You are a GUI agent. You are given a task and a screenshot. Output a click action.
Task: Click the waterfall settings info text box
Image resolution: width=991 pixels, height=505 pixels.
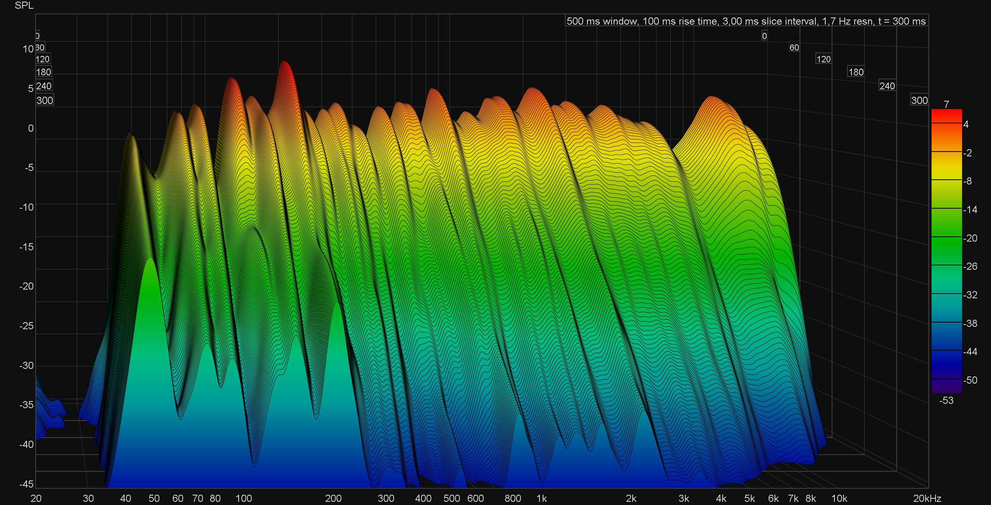point(746,21)
